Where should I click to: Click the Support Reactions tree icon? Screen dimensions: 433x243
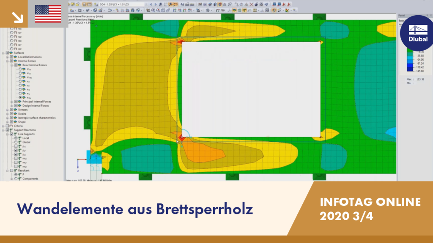click(x=11, y=130)
